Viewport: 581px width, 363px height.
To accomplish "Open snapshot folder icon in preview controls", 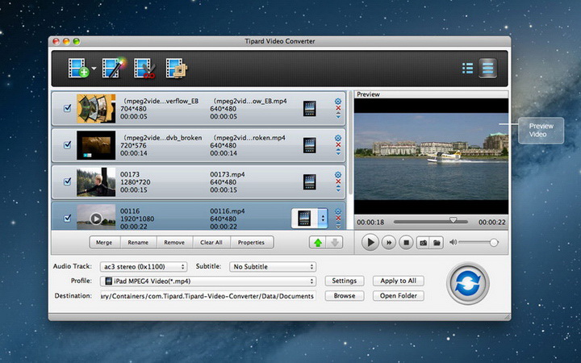I will (x=437, y=242).
